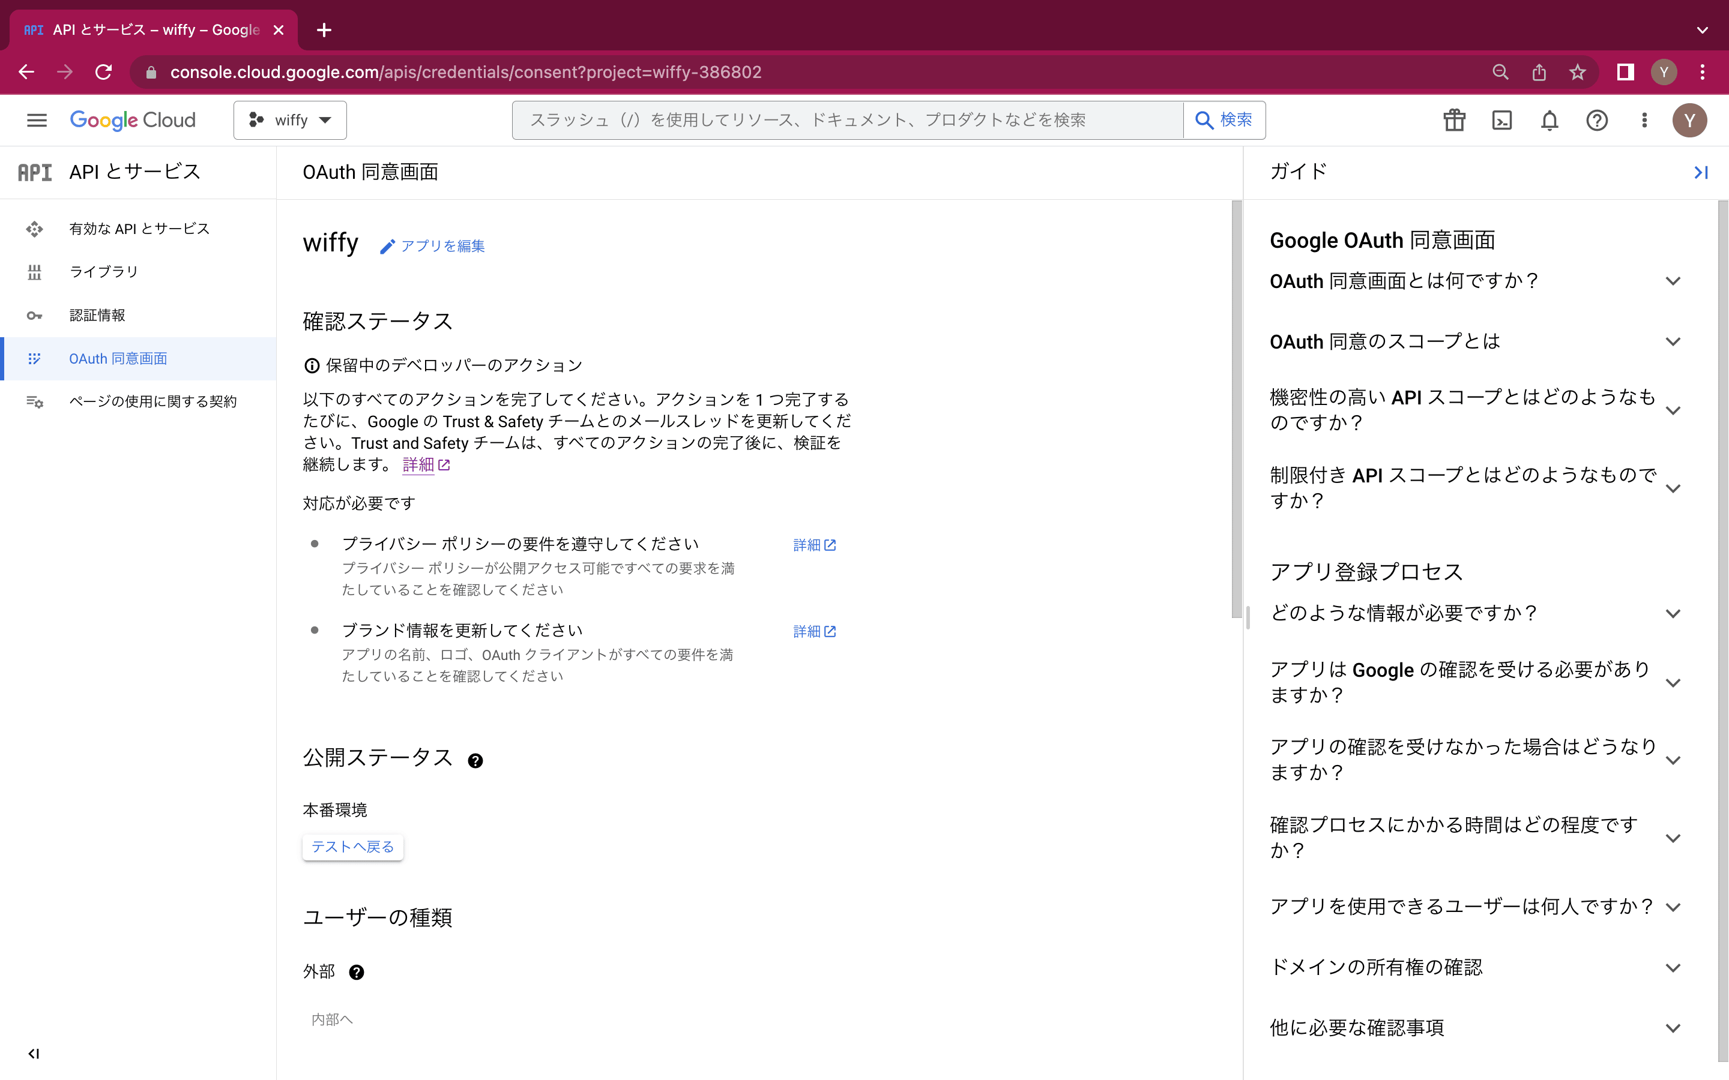Viewport: 1729px width, 1080px height.
Task: Open the three-dot settings menu in header
Action: click(x=1644, y=120)
